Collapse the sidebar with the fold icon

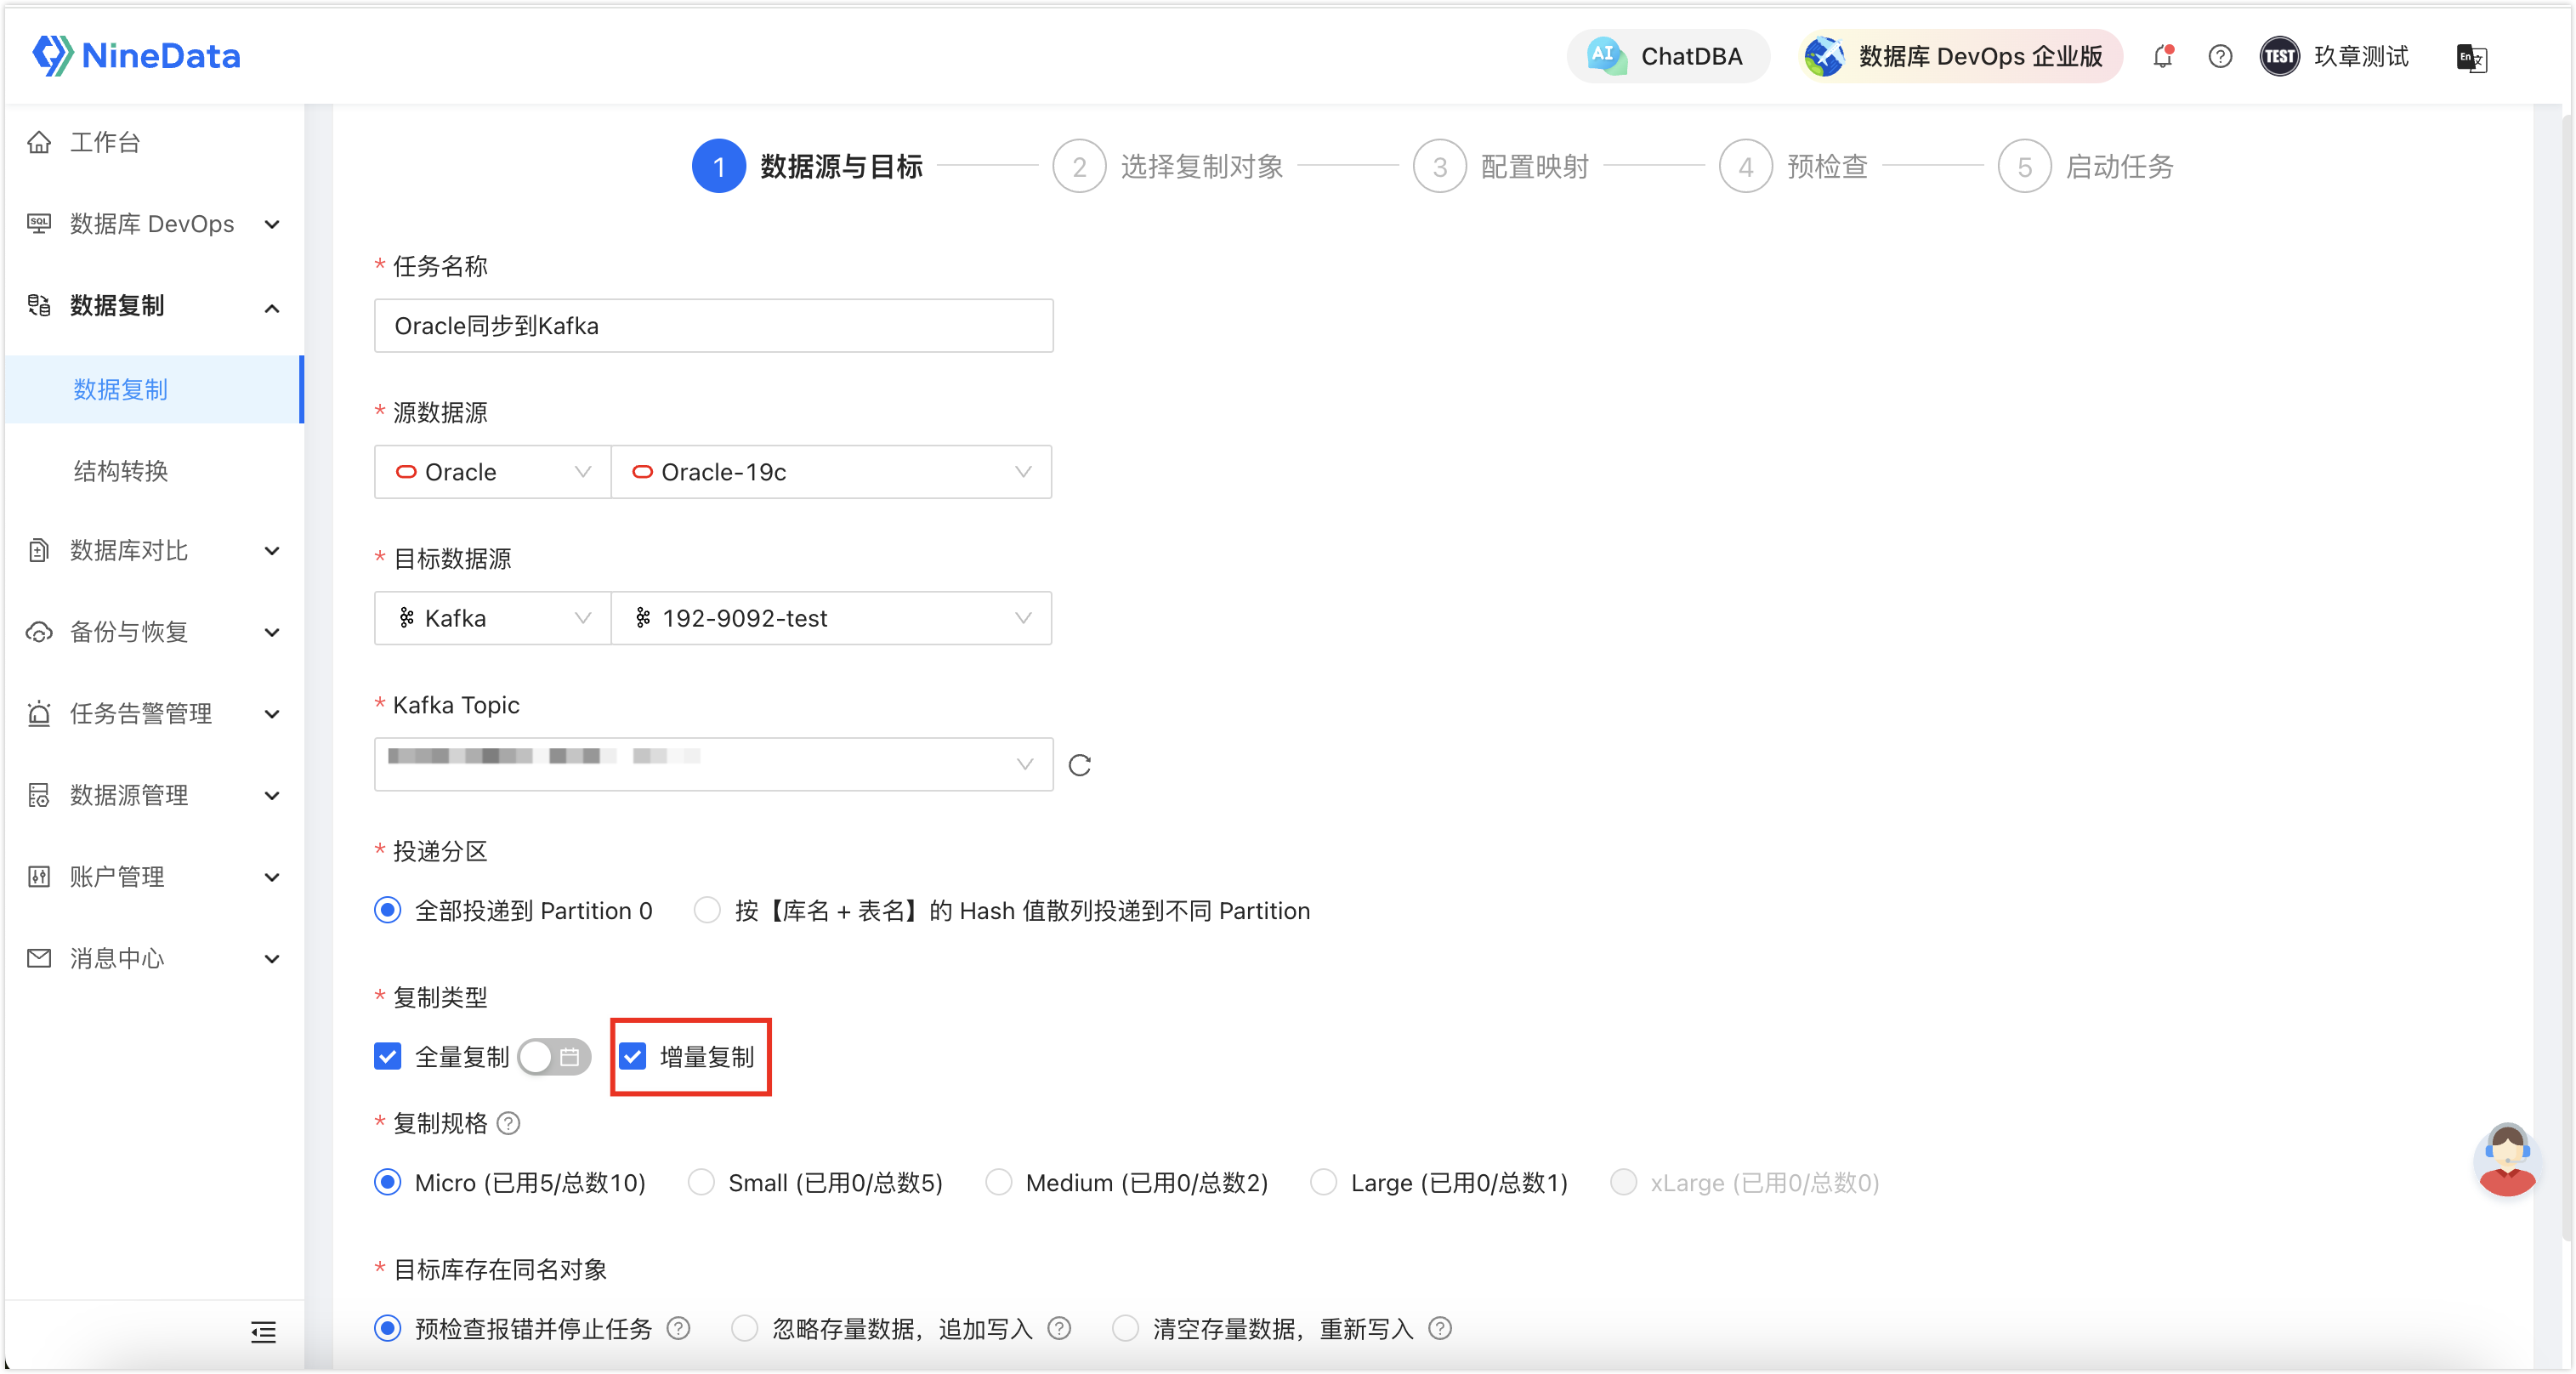tap(263, 1331)
